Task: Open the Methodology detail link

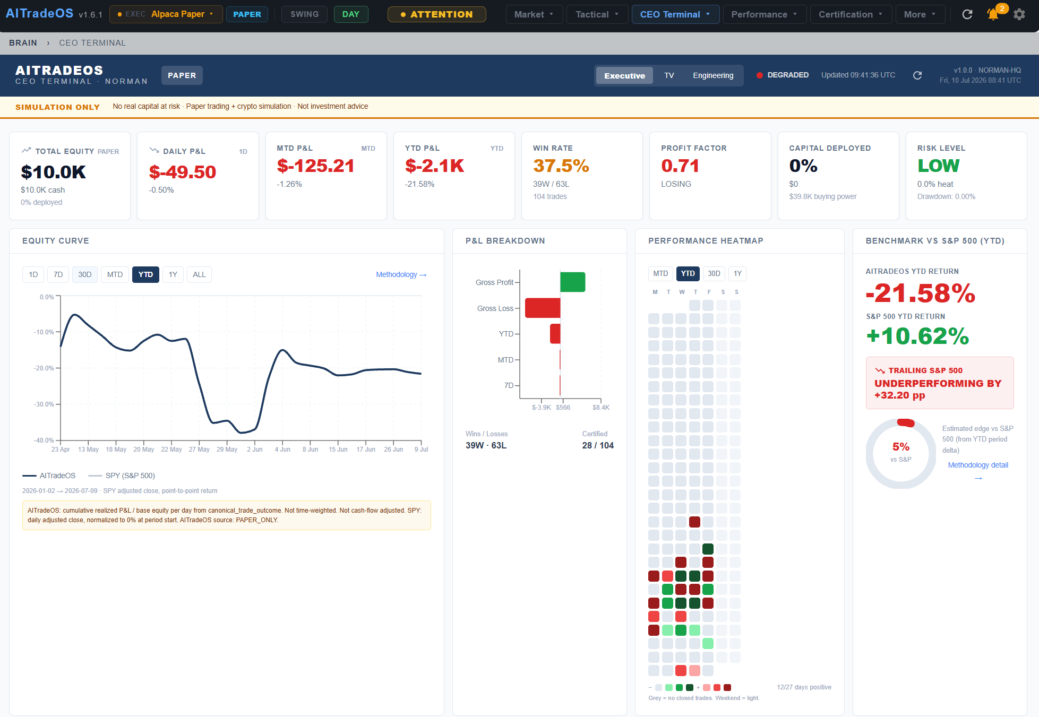Action: 978,465
